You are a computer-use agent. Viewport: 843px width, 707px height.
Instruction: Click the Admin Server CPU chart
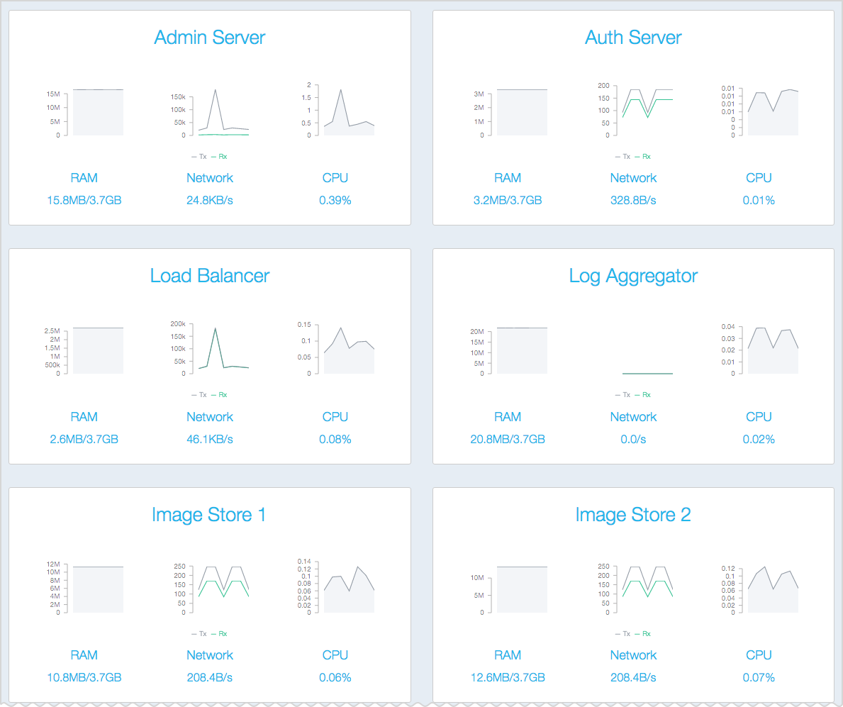tap(348, 111)
